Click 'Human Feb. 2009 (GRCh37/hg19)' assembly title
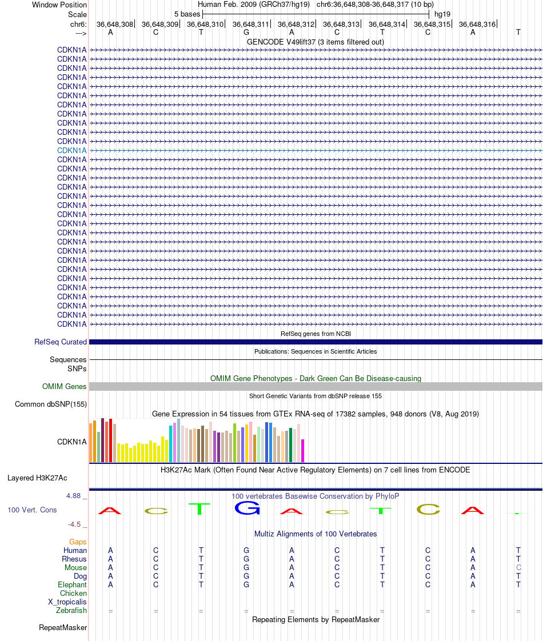The height and width of the screenshot is (641, 543). pos(254,5)
